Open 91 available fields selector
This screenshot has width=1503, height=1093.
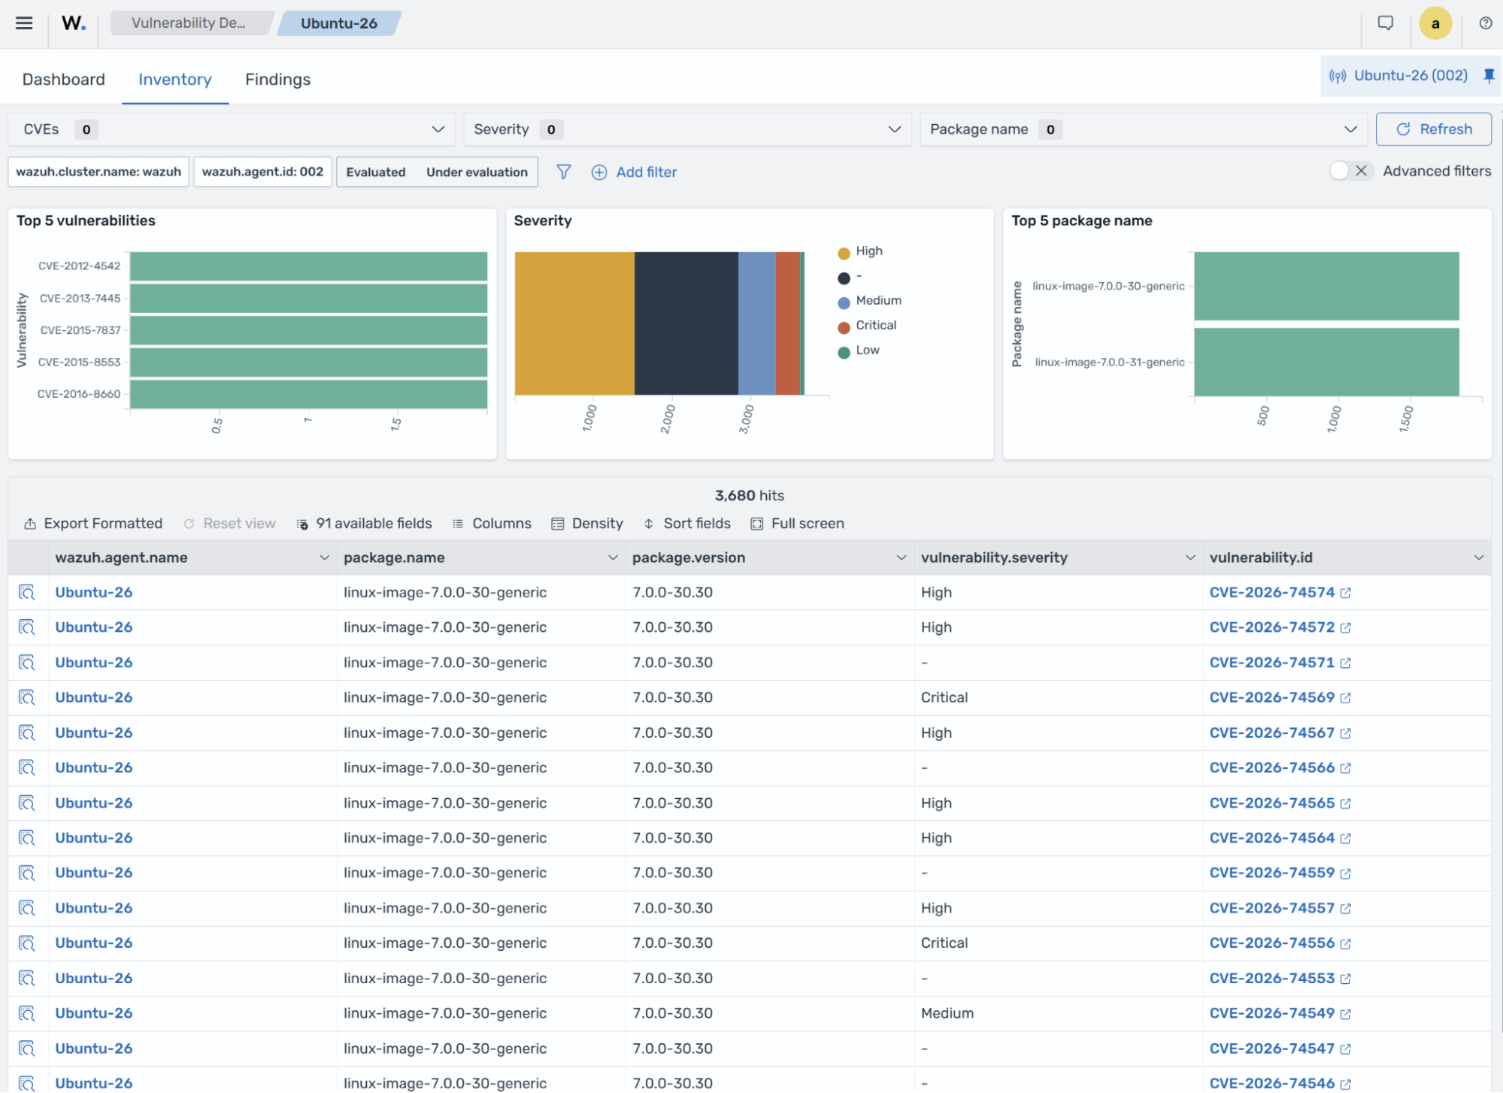click(x=364, y=524)
